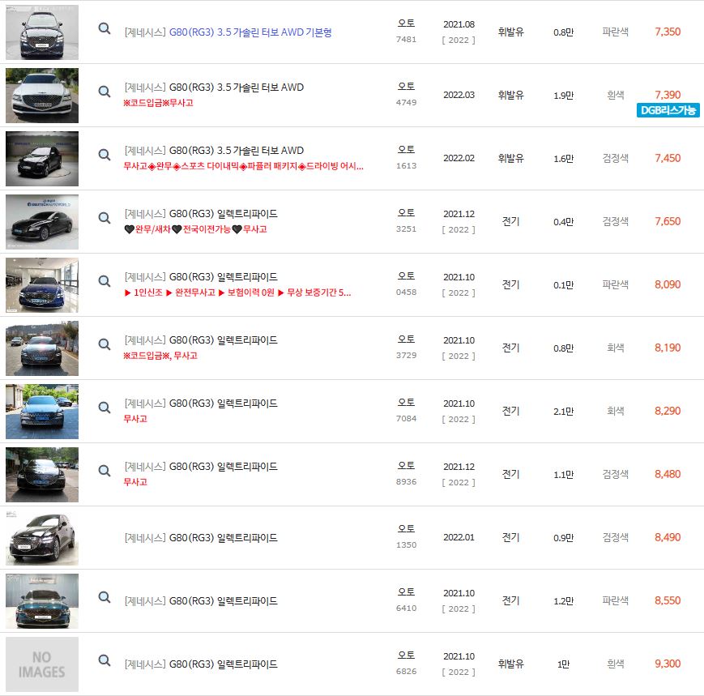Click the note 완무/새차 전국이전가능 무사고
Viewport: 704px width, 696px height.
[195, 229]
